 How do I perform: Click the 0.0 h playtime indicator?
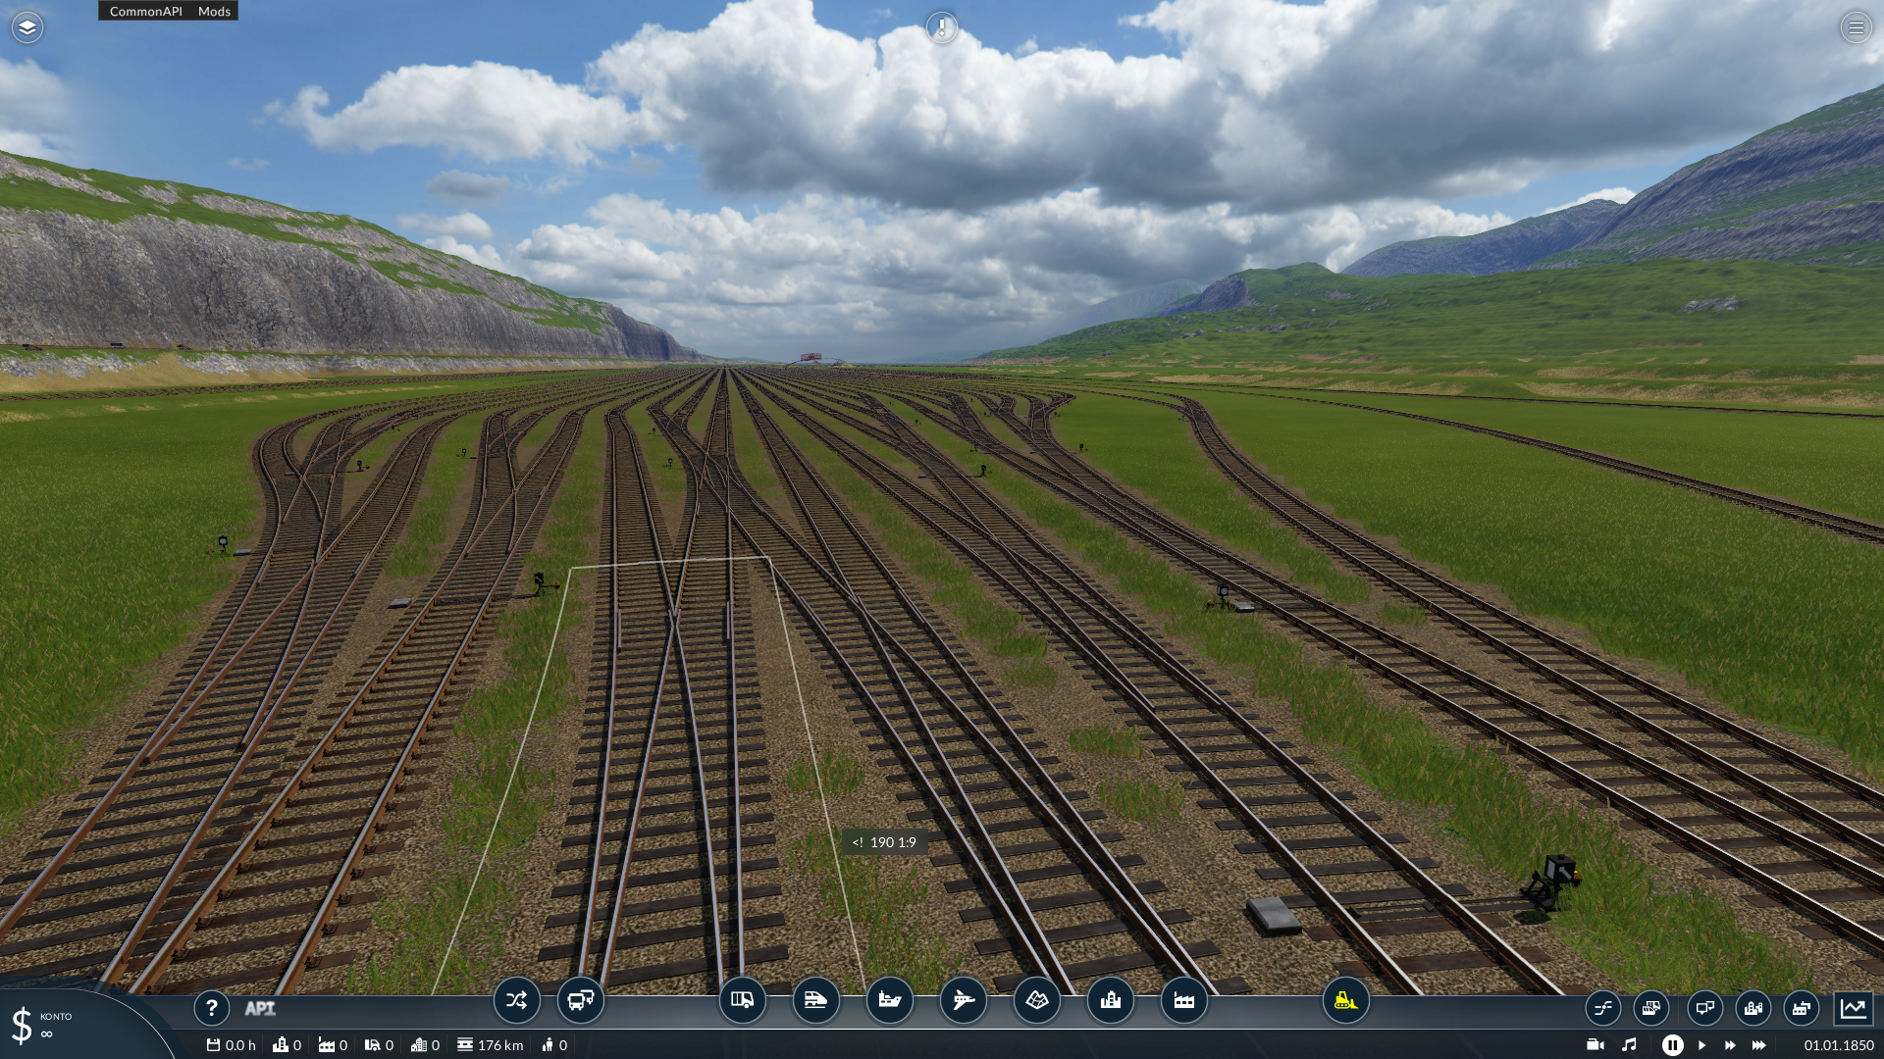pos(231,1045)
